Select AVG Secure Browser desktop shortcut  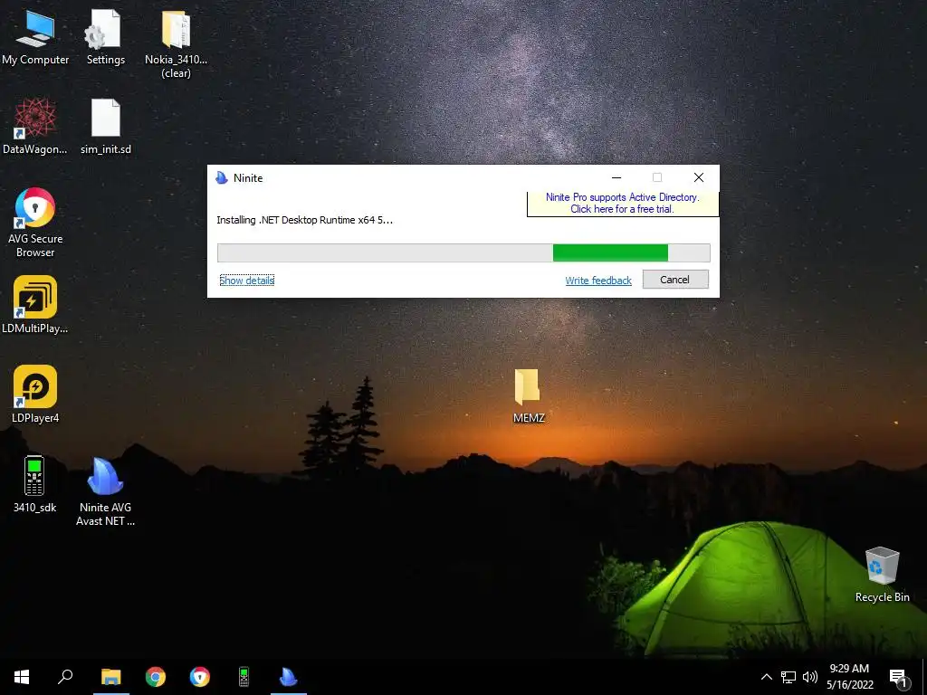[35, 223]
